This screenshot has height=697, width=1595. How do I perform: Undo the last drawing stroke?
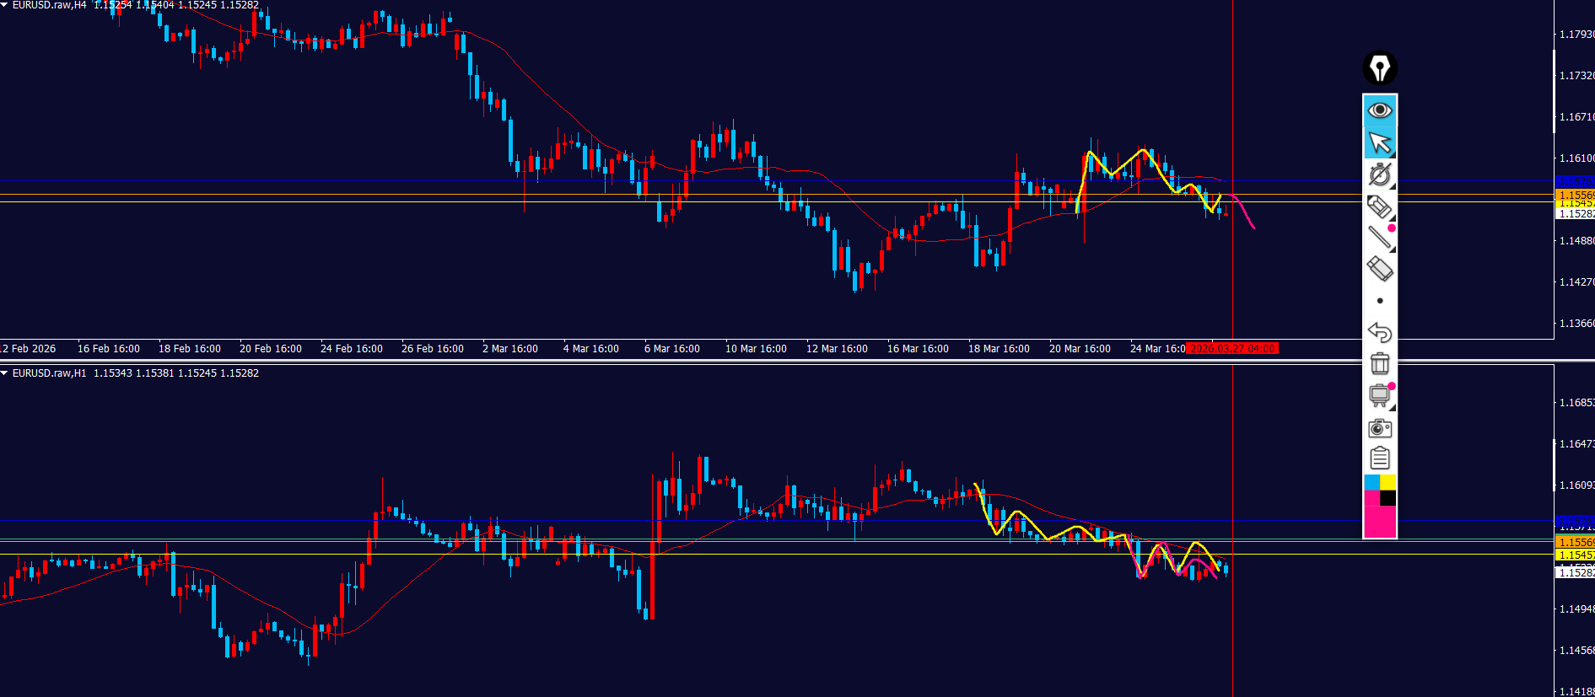pyautogui.click(x=1379, y=332)
